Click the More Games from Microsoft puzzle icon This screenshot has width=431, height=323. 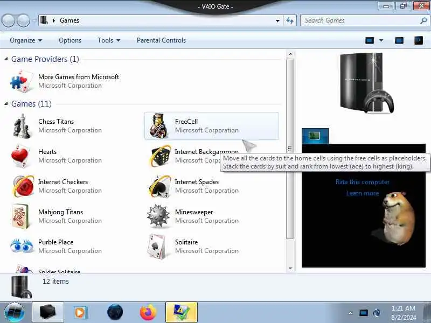click(x=22, y=81)
